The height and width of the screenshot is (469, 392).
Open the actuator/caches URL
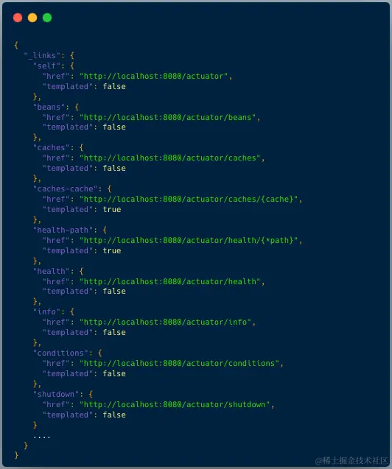[x=170, y=158]
